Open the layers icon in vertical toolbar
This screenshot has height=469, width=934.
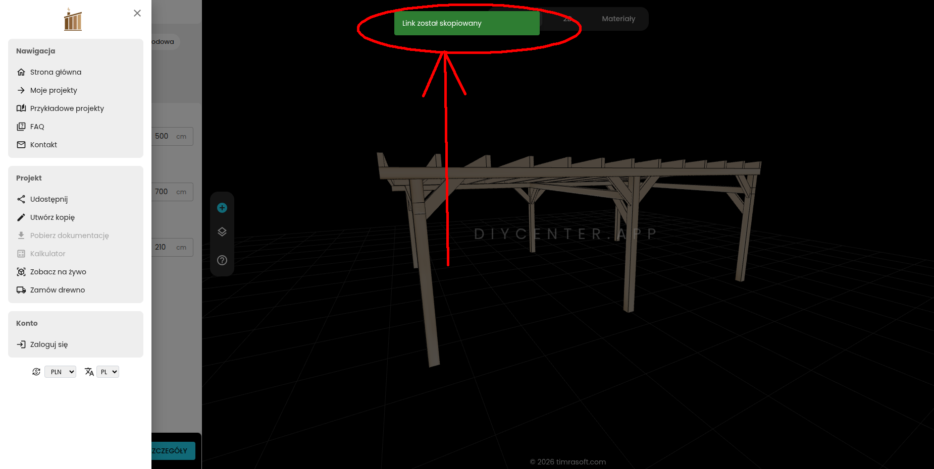222,232
